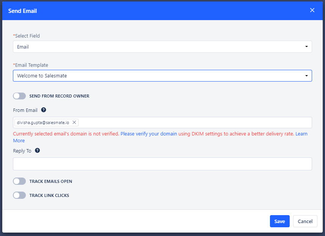Viewport: 325px width, 236px height.
Task: Open the Select Field dropdown showing Email
Action: pos(162,47)
